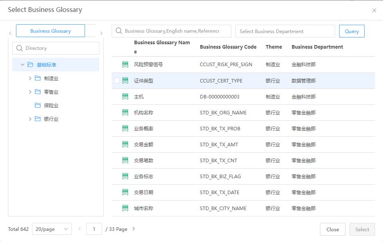Viewport: 383px width, 242px height.
Task: Click the folder icon of 银行业
Action: click(x=38, y=119)
